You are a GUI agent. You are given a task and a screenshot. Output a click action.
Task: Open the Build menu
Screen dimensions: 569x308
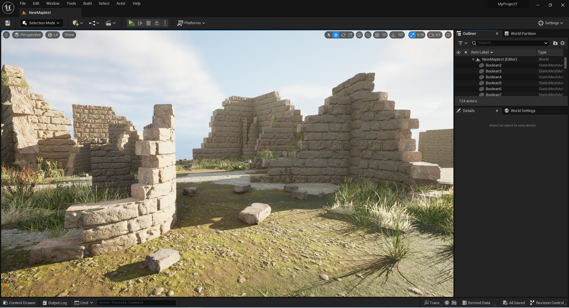tap(87, 4)
